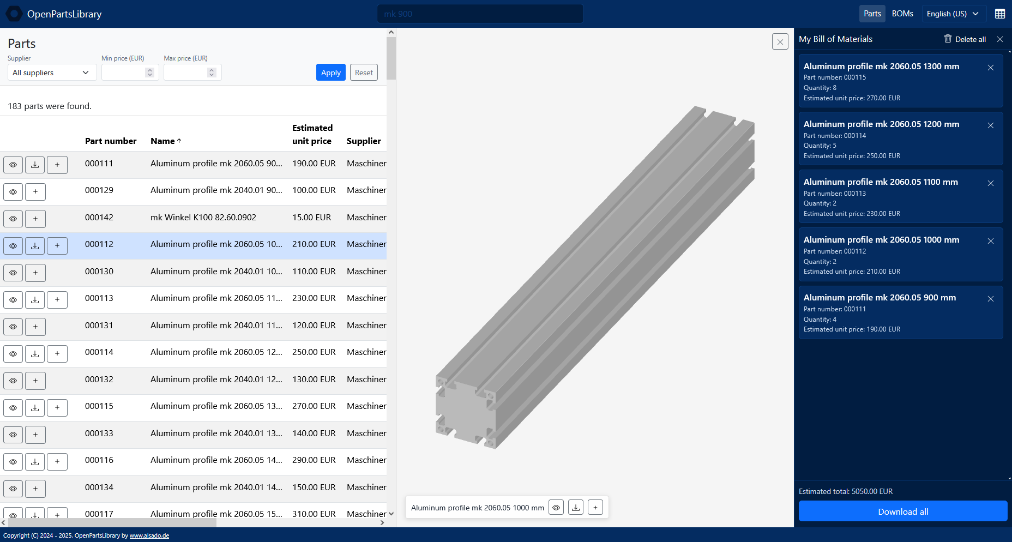Viewport: 1012px width, 542px height.
Task: Remove 1200 mm profile from BOM
Action: 991,125
